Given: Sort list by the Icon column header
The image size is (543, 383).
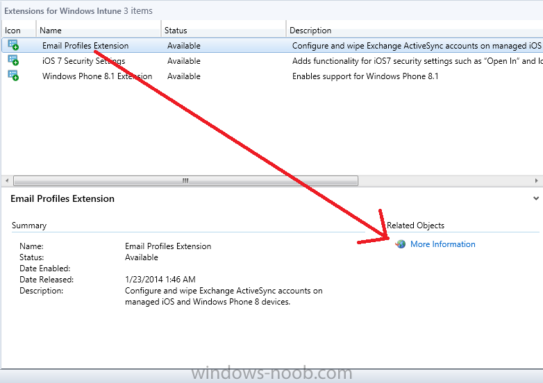Looking at the screenshot, I should tap(19, 31).
